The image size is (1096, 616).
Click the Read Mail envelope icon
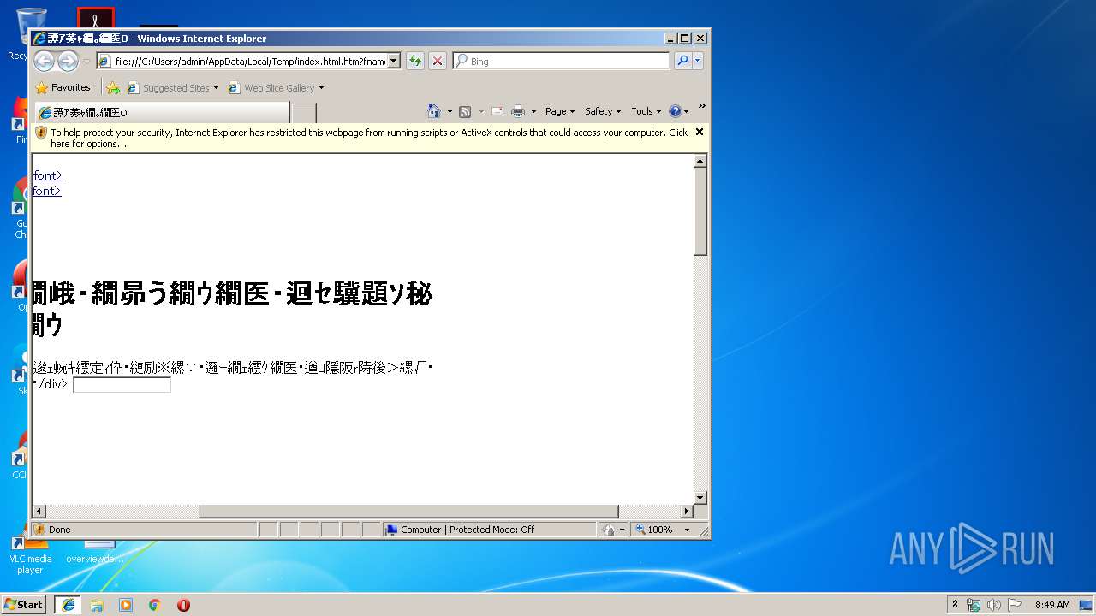[x=497, y=111]
